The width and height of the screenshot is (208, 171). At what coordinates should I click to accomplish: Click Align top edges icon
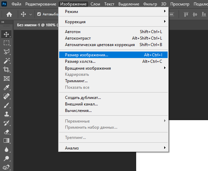tap(186, 14)
